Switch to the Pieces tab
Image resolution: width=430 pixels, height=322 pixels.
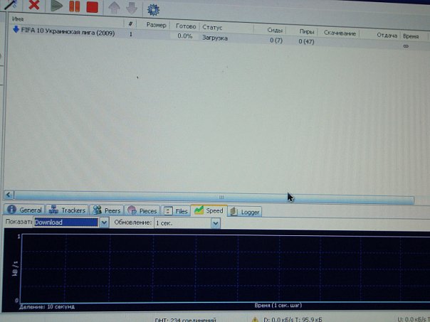tap(142, 210)
